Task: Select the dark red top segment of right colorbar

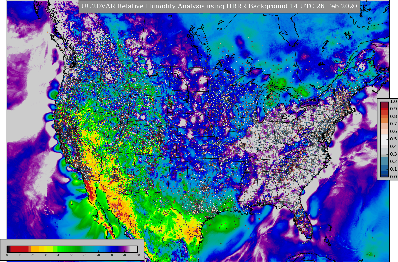Action: 384,105
